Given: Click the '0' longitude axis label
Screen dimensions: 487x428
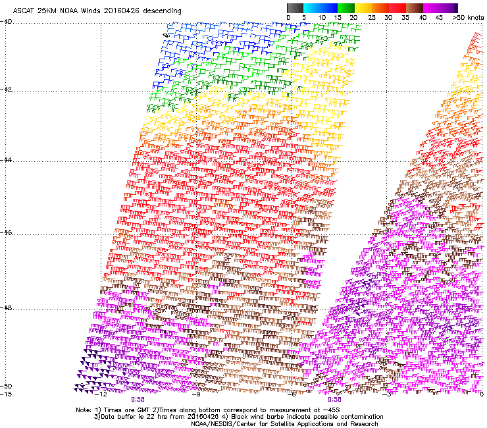Looking at the screenshot, I should tap(482, 394).
